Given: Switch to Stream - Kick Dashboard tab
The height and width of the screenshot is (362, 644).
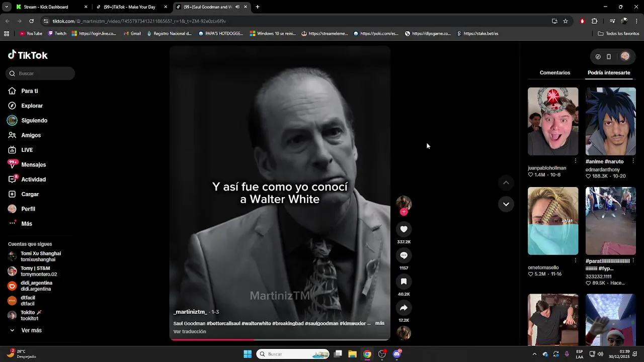Looking at the screenshot, I should coord(51,7).
